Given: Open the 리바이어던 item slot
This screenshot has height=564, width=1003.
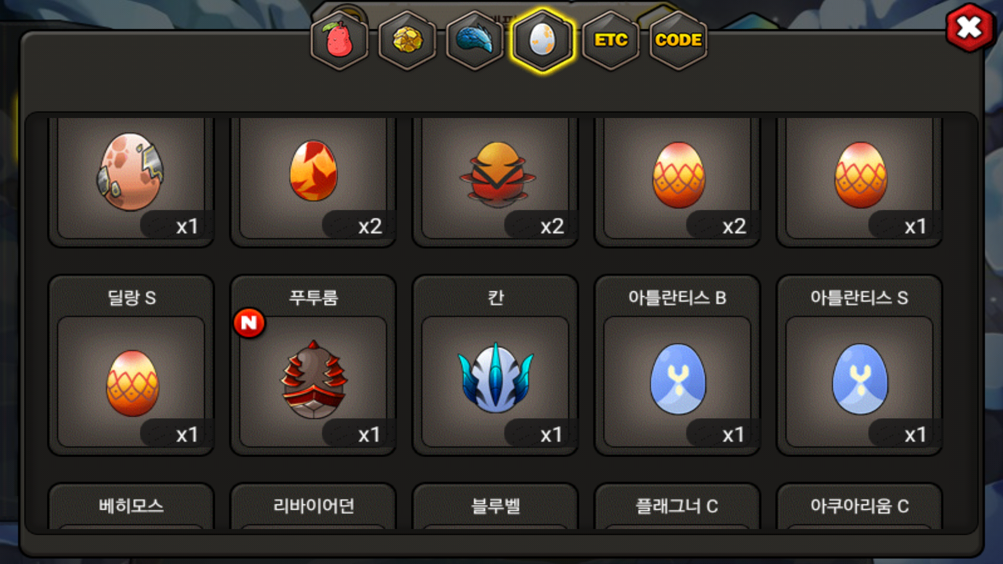Looking at the screenshot, I should tap(313, 506).
